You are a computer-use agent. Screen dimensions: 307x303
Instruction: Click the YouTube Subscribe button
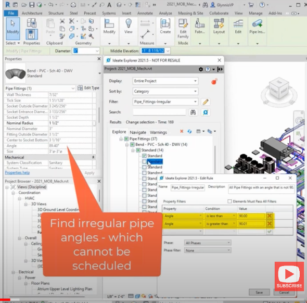click(x=289, y=276)
